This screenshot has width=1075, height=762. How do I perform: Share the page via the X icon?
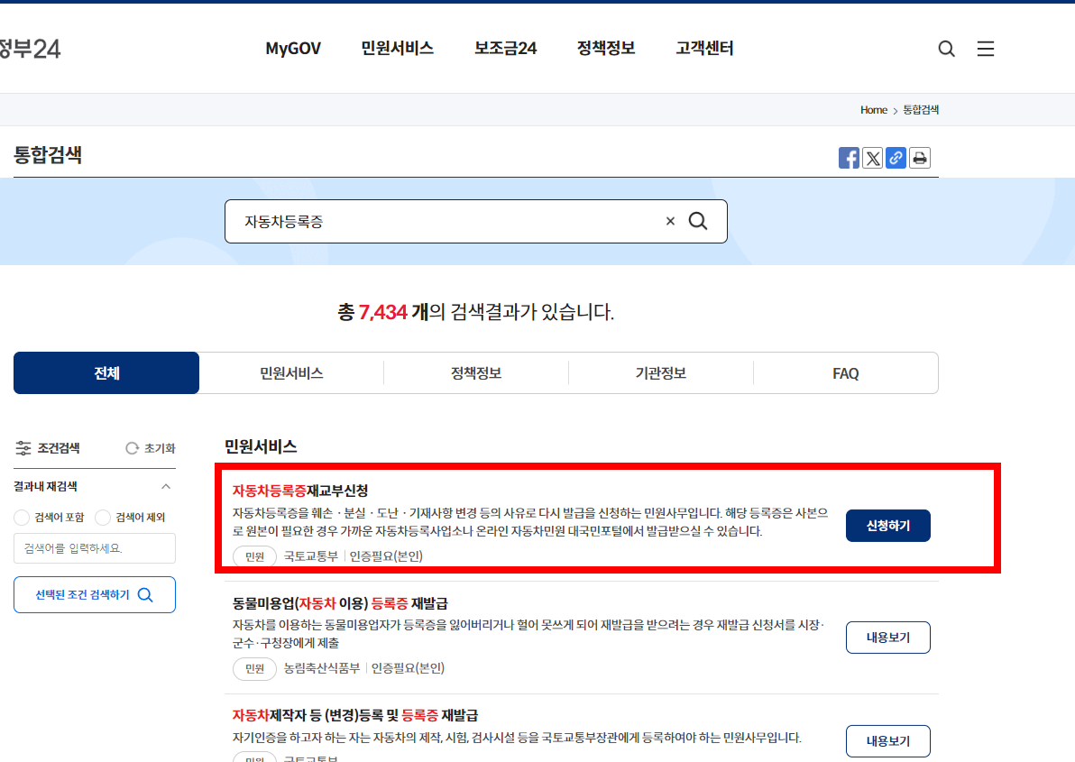872,158
